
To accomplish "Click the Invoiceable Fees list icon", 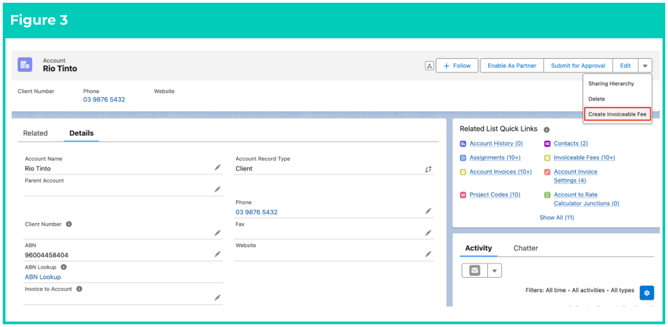I will pos(548,158).
